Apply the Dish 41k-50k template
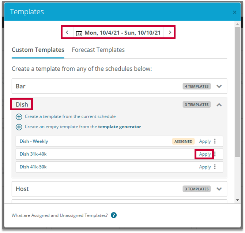245x233 pixels. click(x=205, y=167)
